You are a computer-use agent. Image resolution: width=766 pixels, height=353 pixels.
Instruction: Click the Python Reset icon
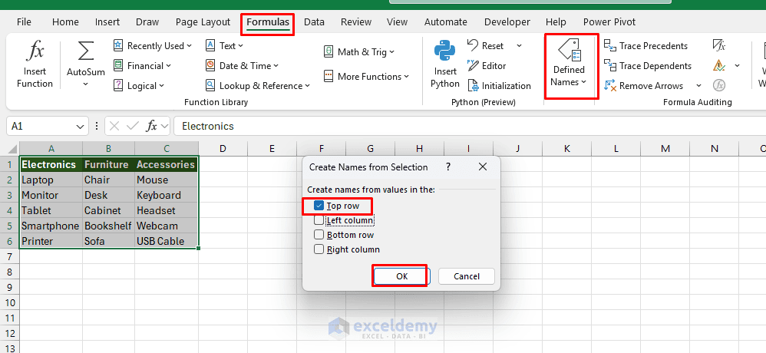(x=484, y=46)
